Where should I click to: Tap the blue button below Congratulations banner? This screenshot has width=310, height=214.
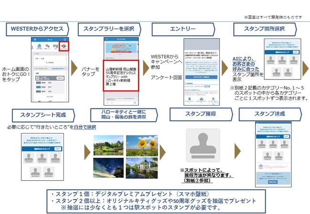pos(272,182)
